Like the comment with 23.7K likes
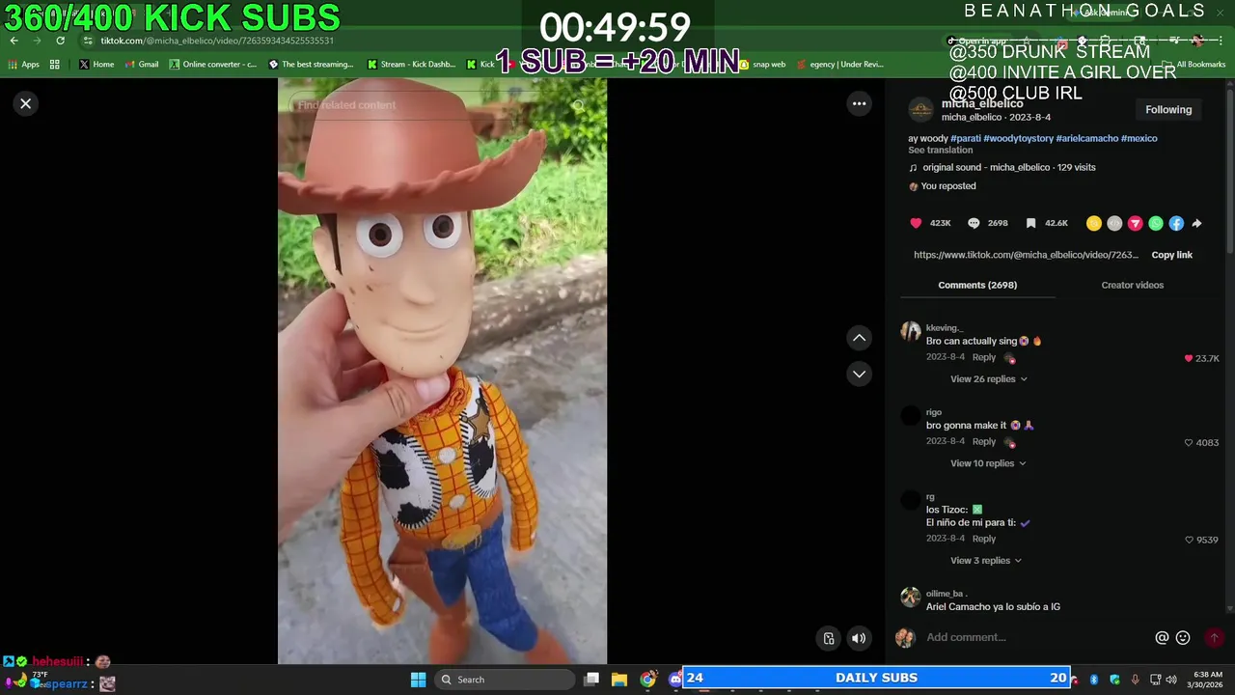Viewport: 1235px width, 695px height. point(1188,358)
